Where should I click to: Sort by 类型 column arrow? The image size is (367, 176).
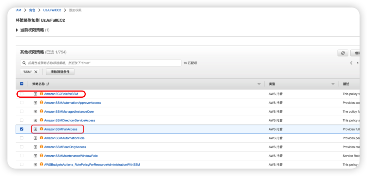point(333,84)
